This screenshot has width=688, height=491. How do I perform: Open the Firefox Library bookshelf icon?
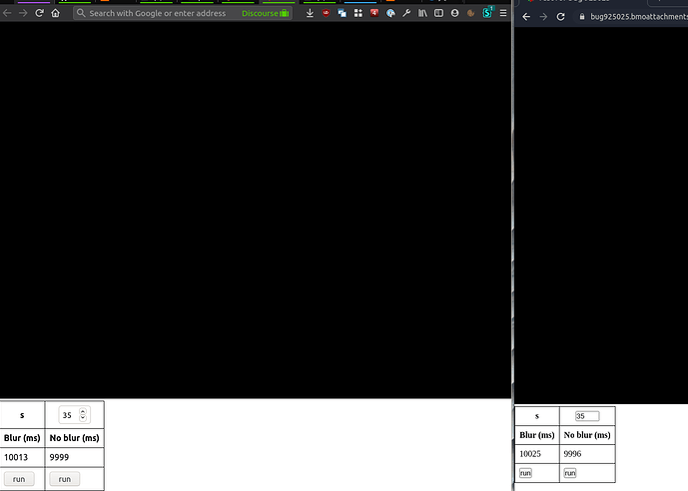coord(422,13)
